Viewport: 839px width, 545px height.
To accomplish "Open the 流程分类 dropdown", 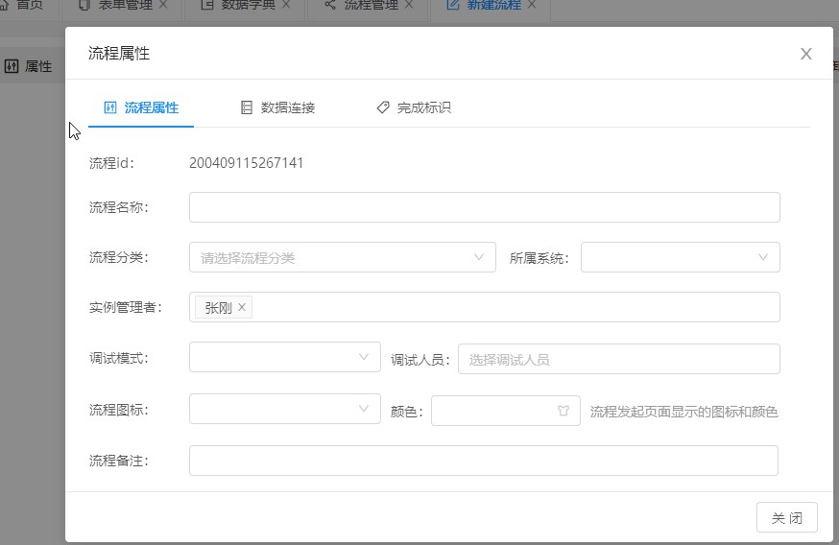I will click(343, 257).
